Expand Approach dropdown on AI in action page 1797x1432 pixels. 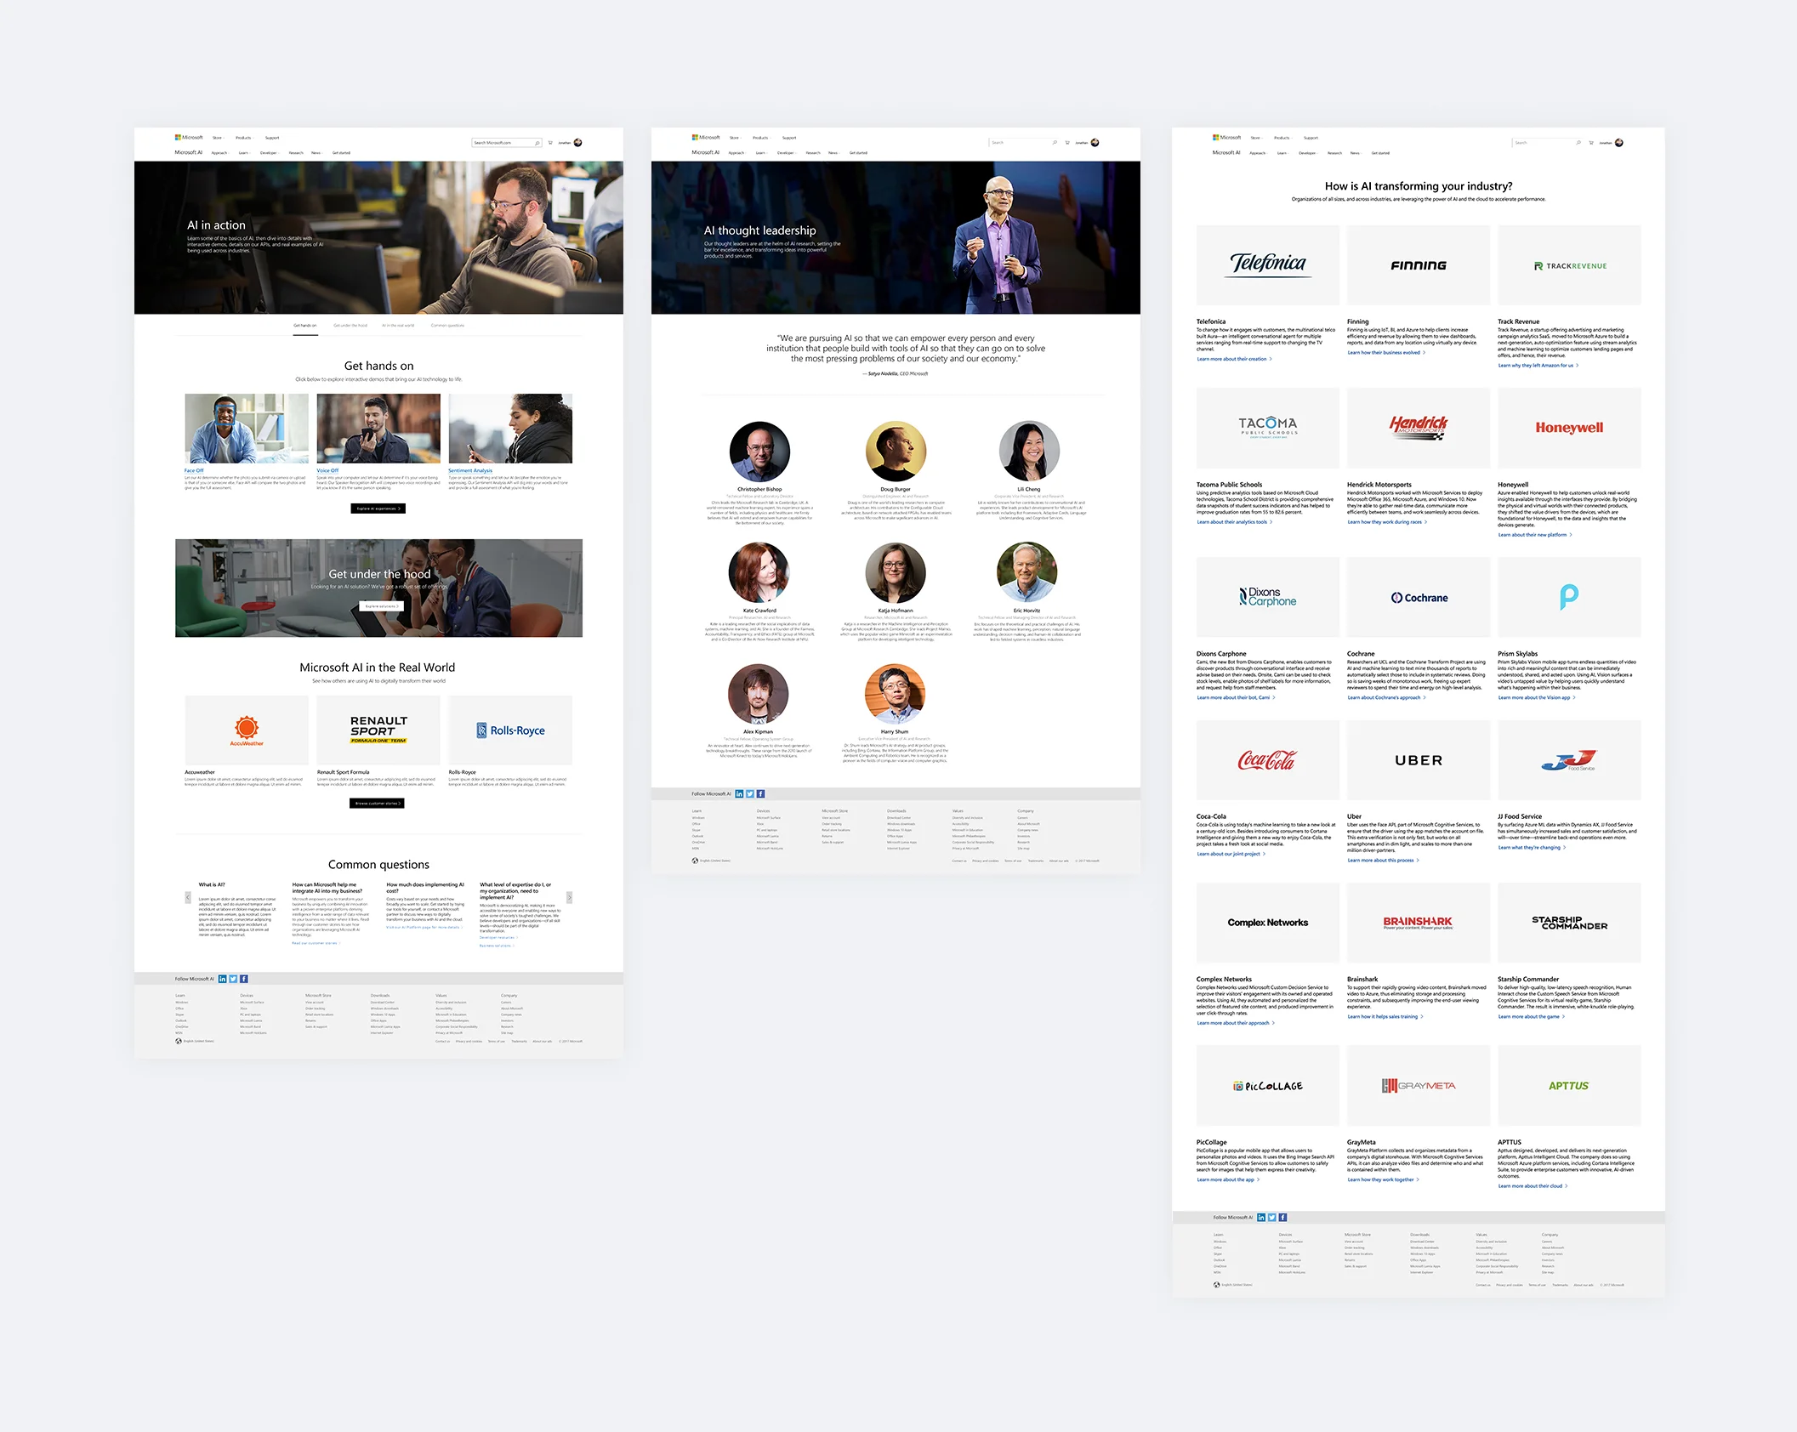(x=220, y=153)
